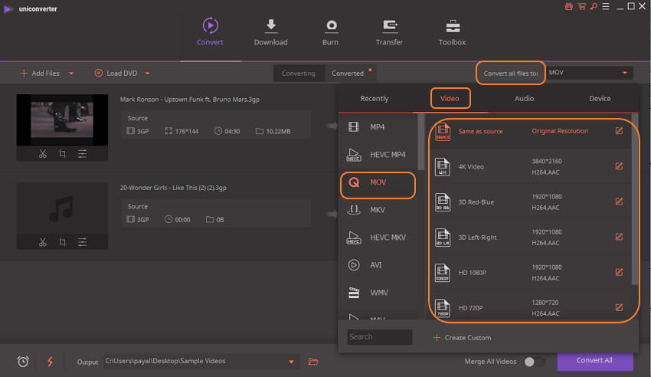This screenshot has width=651, height=377.
Task: Switch to the Video tab
Action: pyautogui.click(x=450, y=98)
